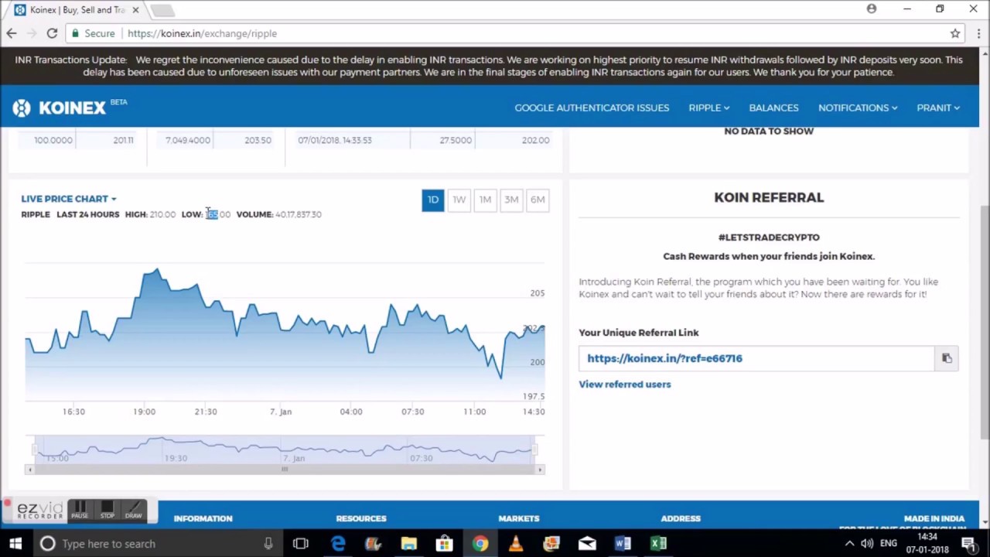
Task: Select the 1D chart range
Action: pos(433,200)
